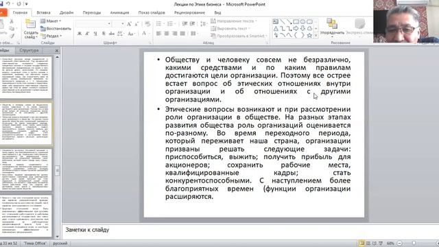The width and height of the screenshot is (439, 247).
Task: Click the decrease list level icon
Action: click(x=185, y=24)
